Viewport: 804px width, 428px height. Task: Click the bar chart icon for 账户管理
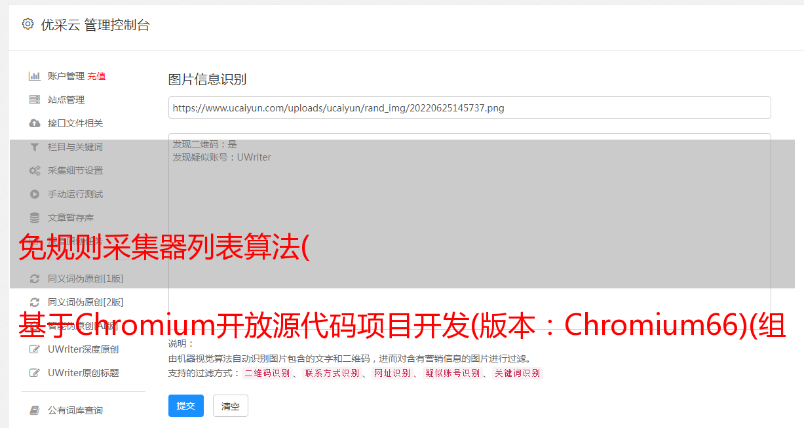(35, 76)
